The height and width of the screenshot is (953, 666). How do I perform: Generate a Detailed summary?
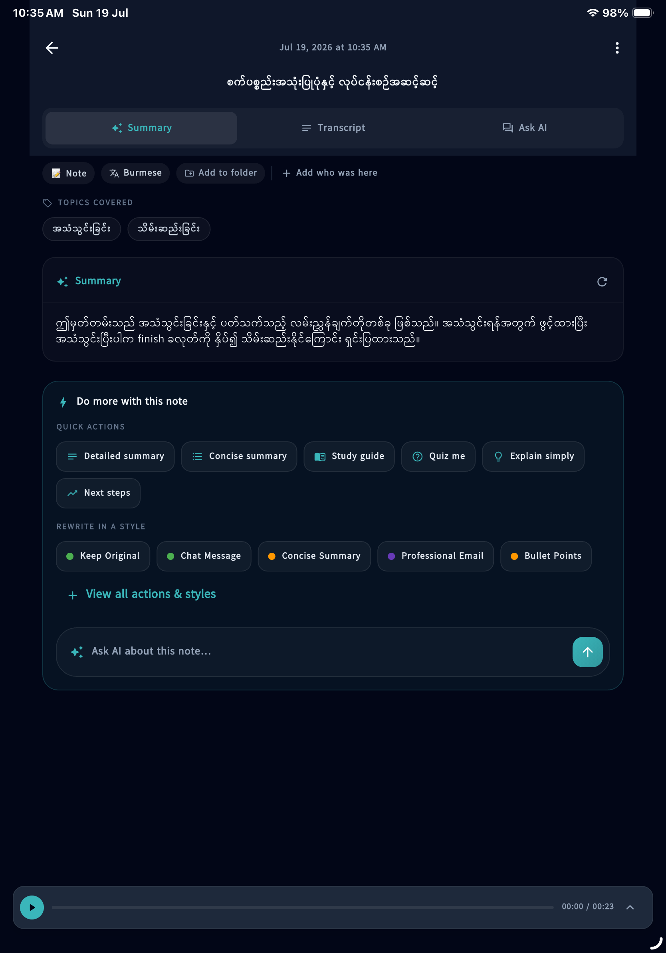click(115, 456)
